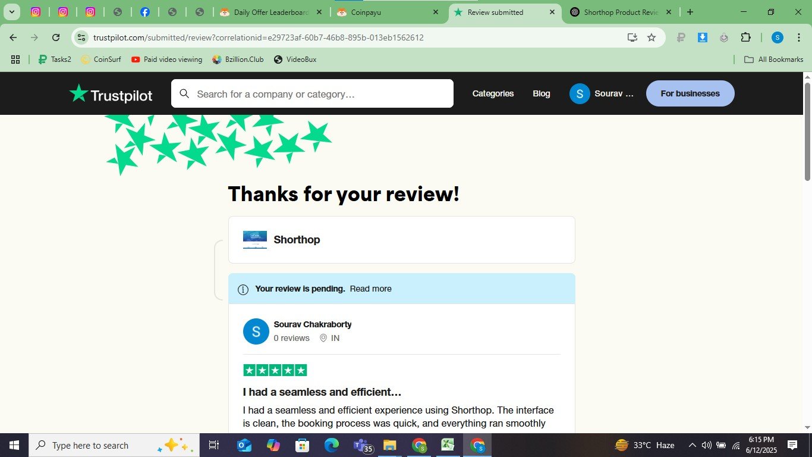Click the Thanks for your review heading

pos(344,194)
